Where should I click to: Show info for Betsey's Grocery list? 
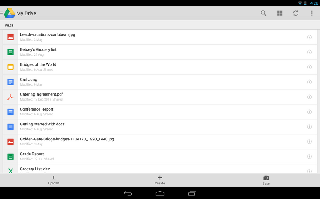click(309, 52)
